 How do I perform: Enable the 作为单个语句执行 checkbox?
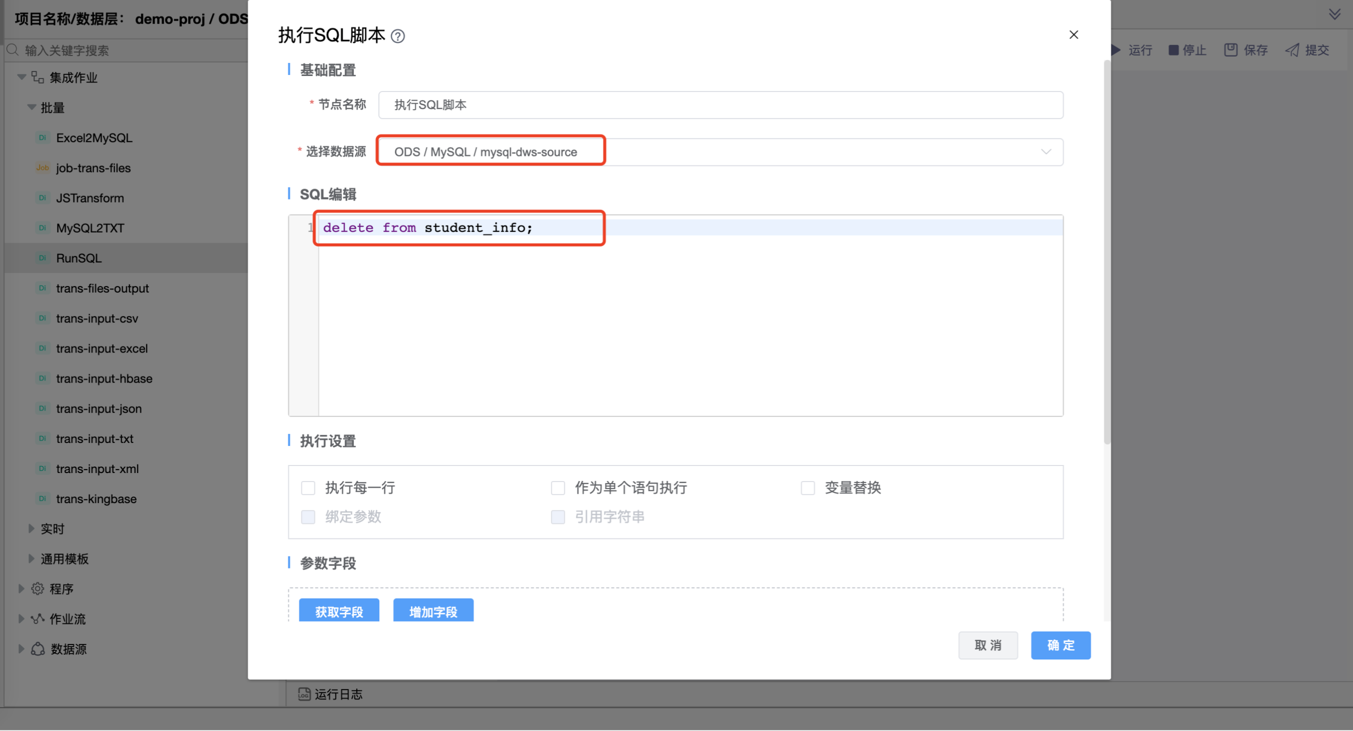click(x=558, y=487)
